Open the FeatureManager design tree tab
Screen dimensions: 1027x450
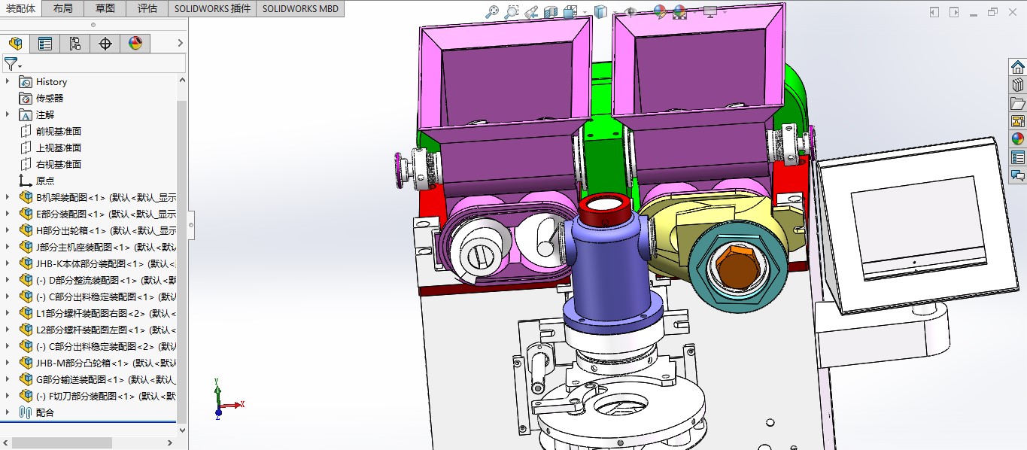15,44
